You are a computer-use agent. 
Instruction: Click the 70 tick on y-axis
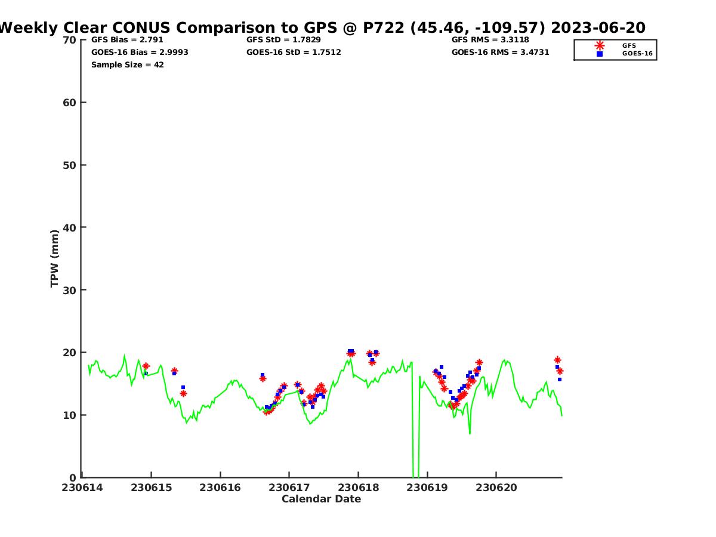coord(70,40)
